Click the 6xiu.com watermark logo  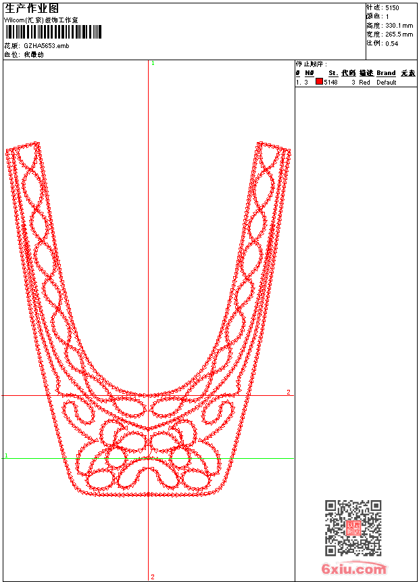click(x=353, y=570)
